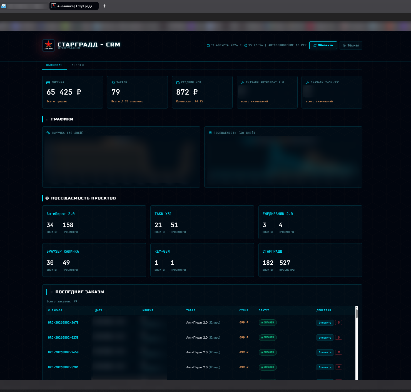Click calendar icon next to the date
The image size is (411, 392).
click(x=208, y=46)
